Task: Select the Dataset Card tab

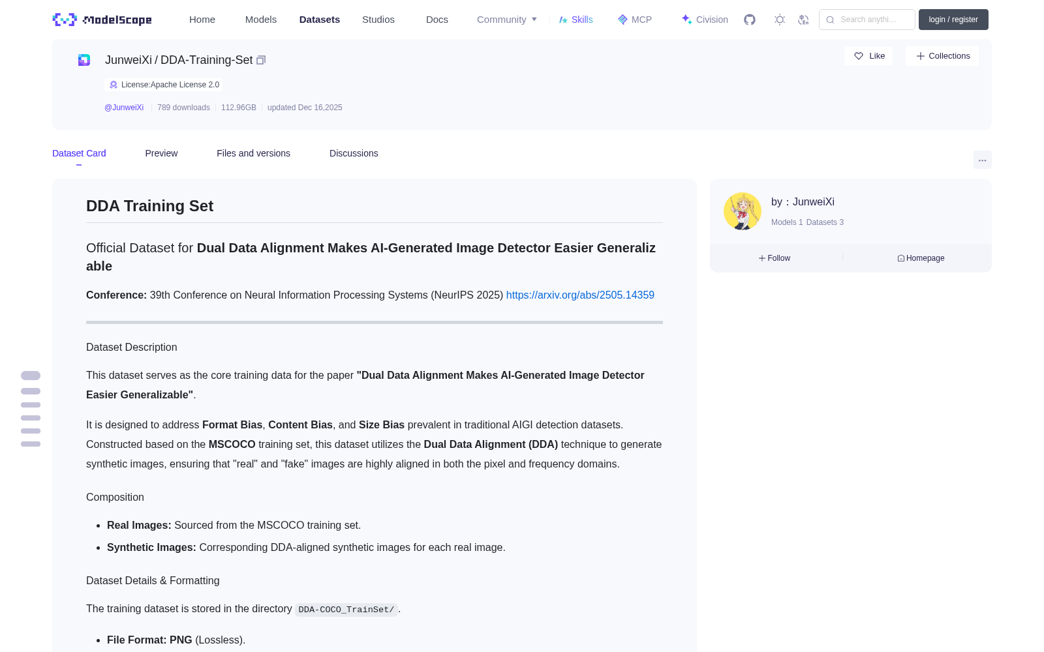Action: click(x=79, y=153)
